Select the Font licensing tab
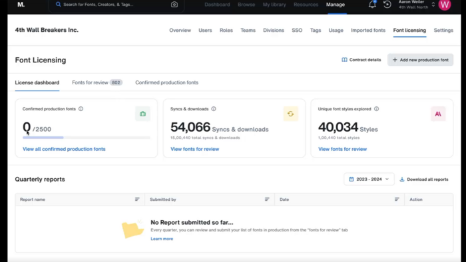The image size is (466, 262). coord(409,31)
